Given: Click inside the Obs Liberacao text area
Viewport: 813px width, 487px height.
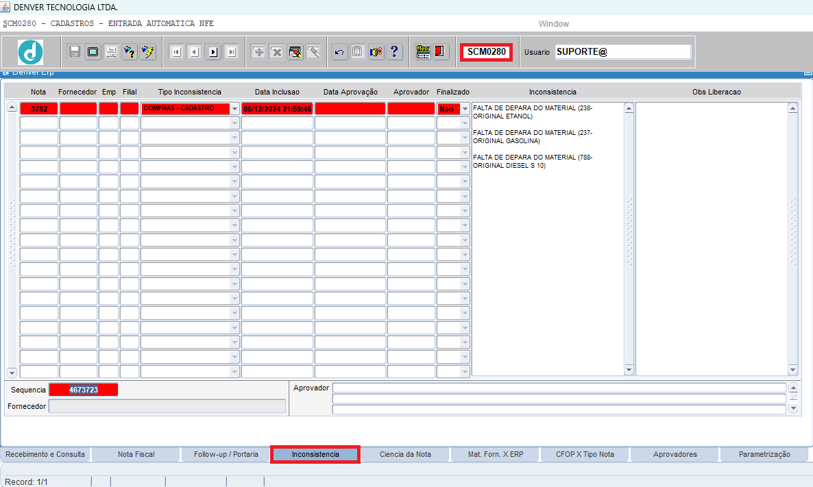Looking at the screenshot, I should coord(712,239).
